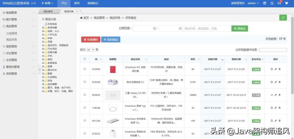Open the rows-per-page 10 dropdown

click(90, 50)
